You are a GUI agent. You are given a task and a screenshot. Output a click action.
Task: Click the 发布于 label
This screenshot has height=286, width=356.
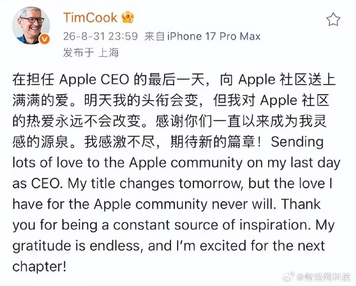pyautogui.click(x=78, y=52)
